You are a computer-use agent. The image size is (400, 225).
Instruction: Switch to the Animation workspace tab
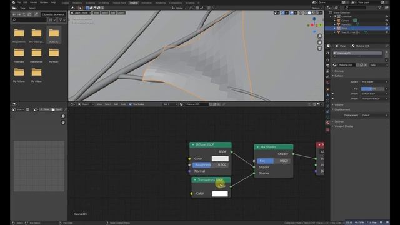click(146, 2)
